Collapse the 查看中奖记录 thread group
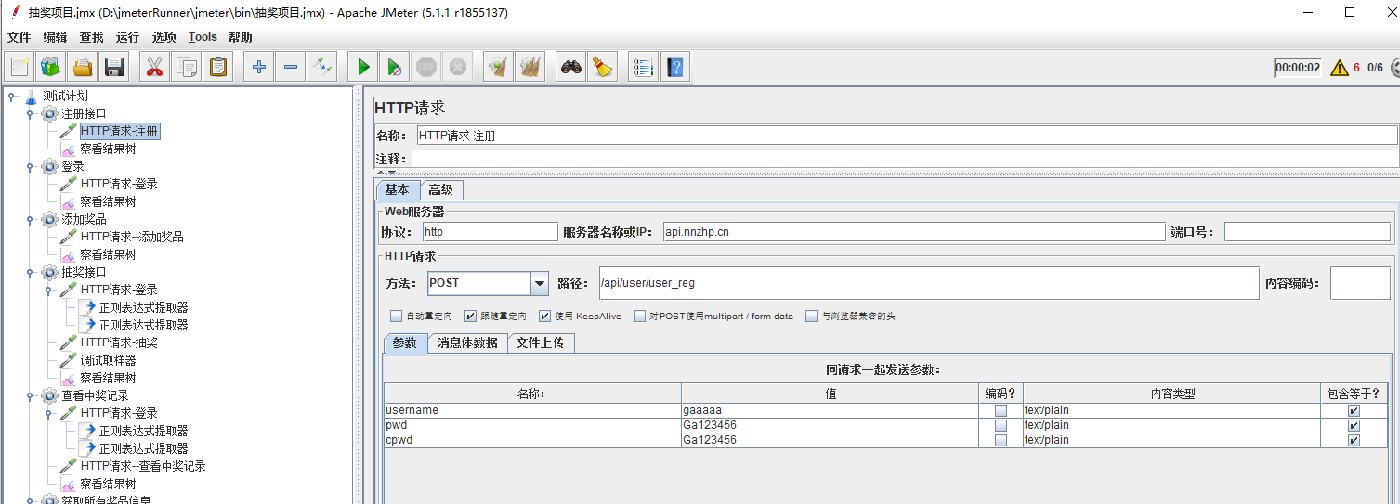1400x504 pixels. point(30,395)
